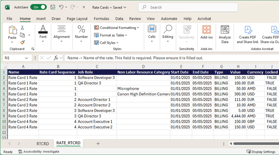Click the new sheet plus button

(x=98, y=144)
